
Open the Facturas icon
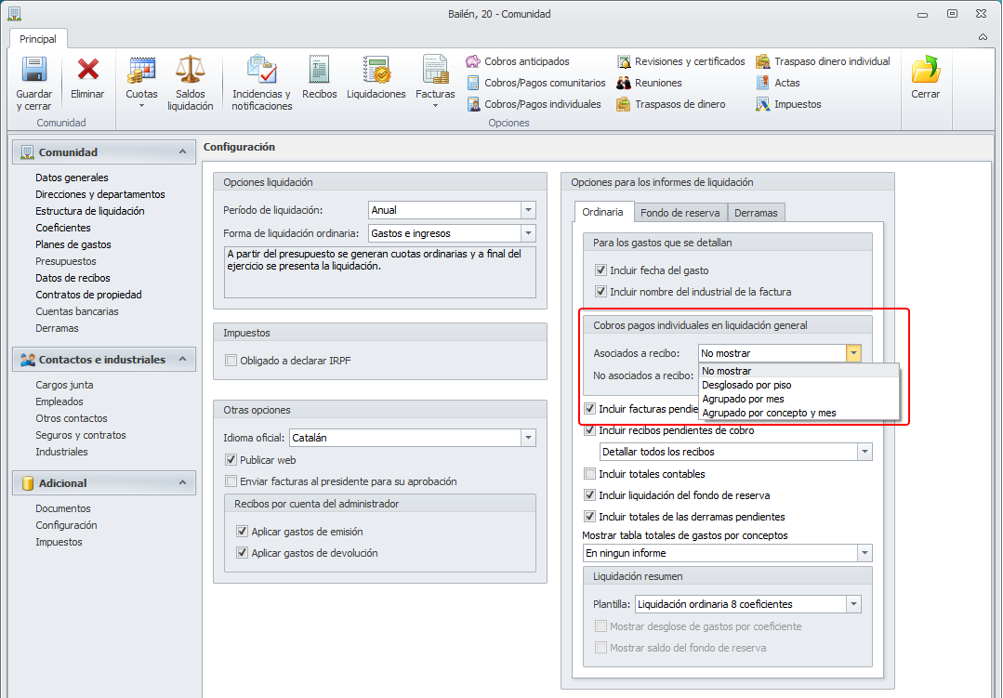(x=435, y=69)
